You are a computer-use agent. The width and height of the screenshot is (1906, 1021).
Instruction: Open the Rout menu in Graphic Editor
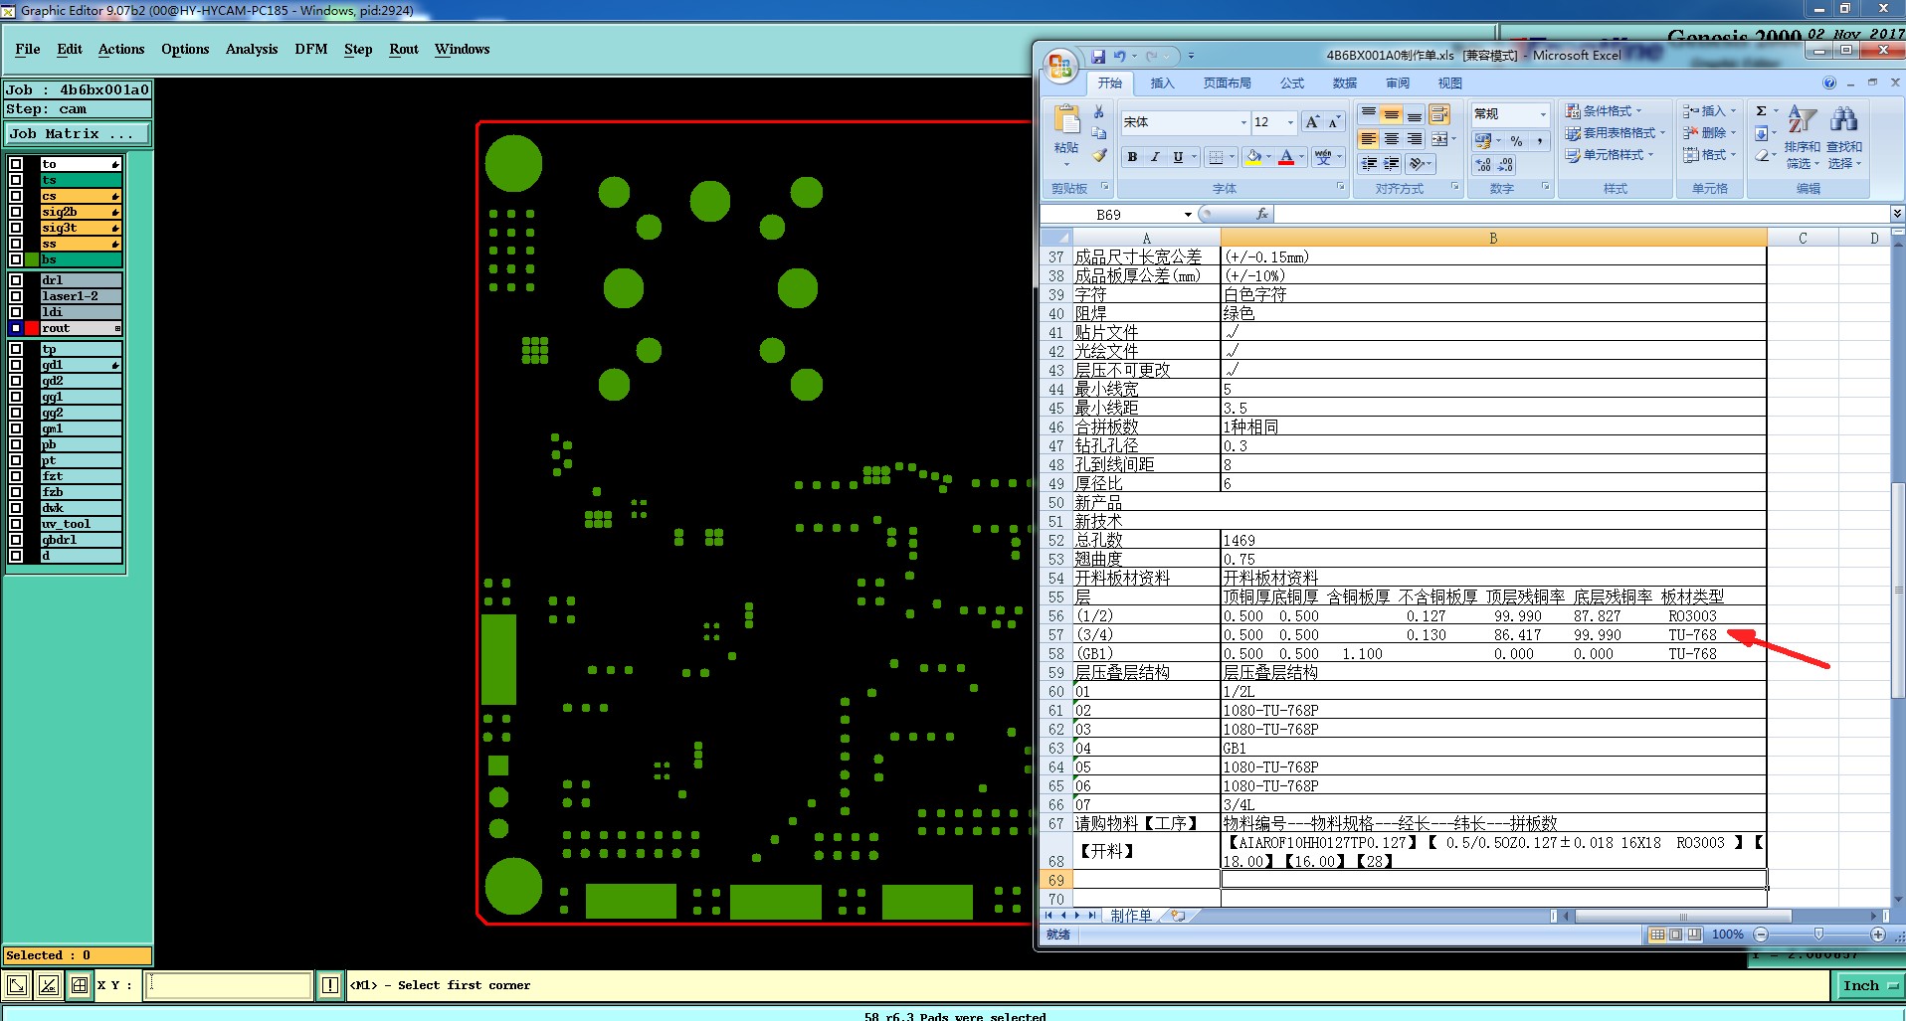tap(404, 49)
